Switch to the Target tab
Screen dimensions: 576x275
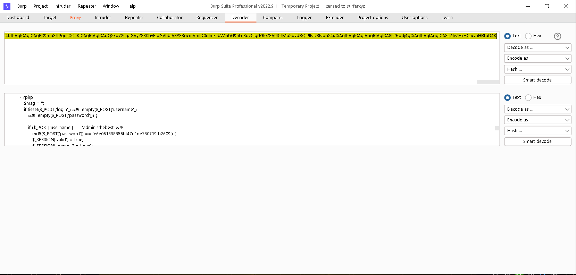coord(50,18)
